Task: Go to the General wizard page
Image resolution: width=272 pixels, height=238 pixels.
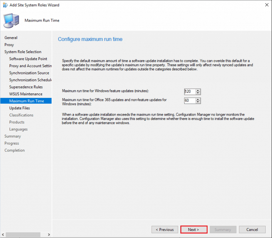Action: pos(11,38)
